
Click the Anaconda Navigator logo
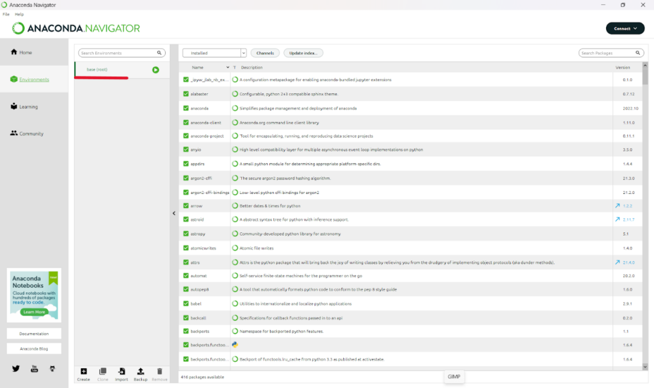click(x=76, y=28)
